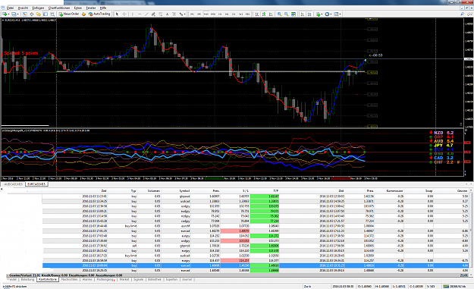Open the Kontohistorie tab
474x289 pixels.
point(48,280)
